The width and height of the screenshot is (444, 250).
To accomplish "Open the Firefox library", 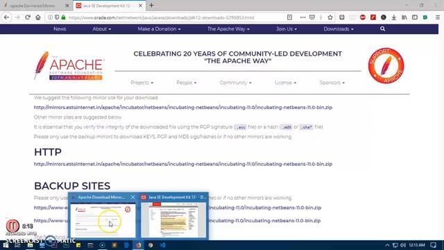I will (x=404, y=17).
